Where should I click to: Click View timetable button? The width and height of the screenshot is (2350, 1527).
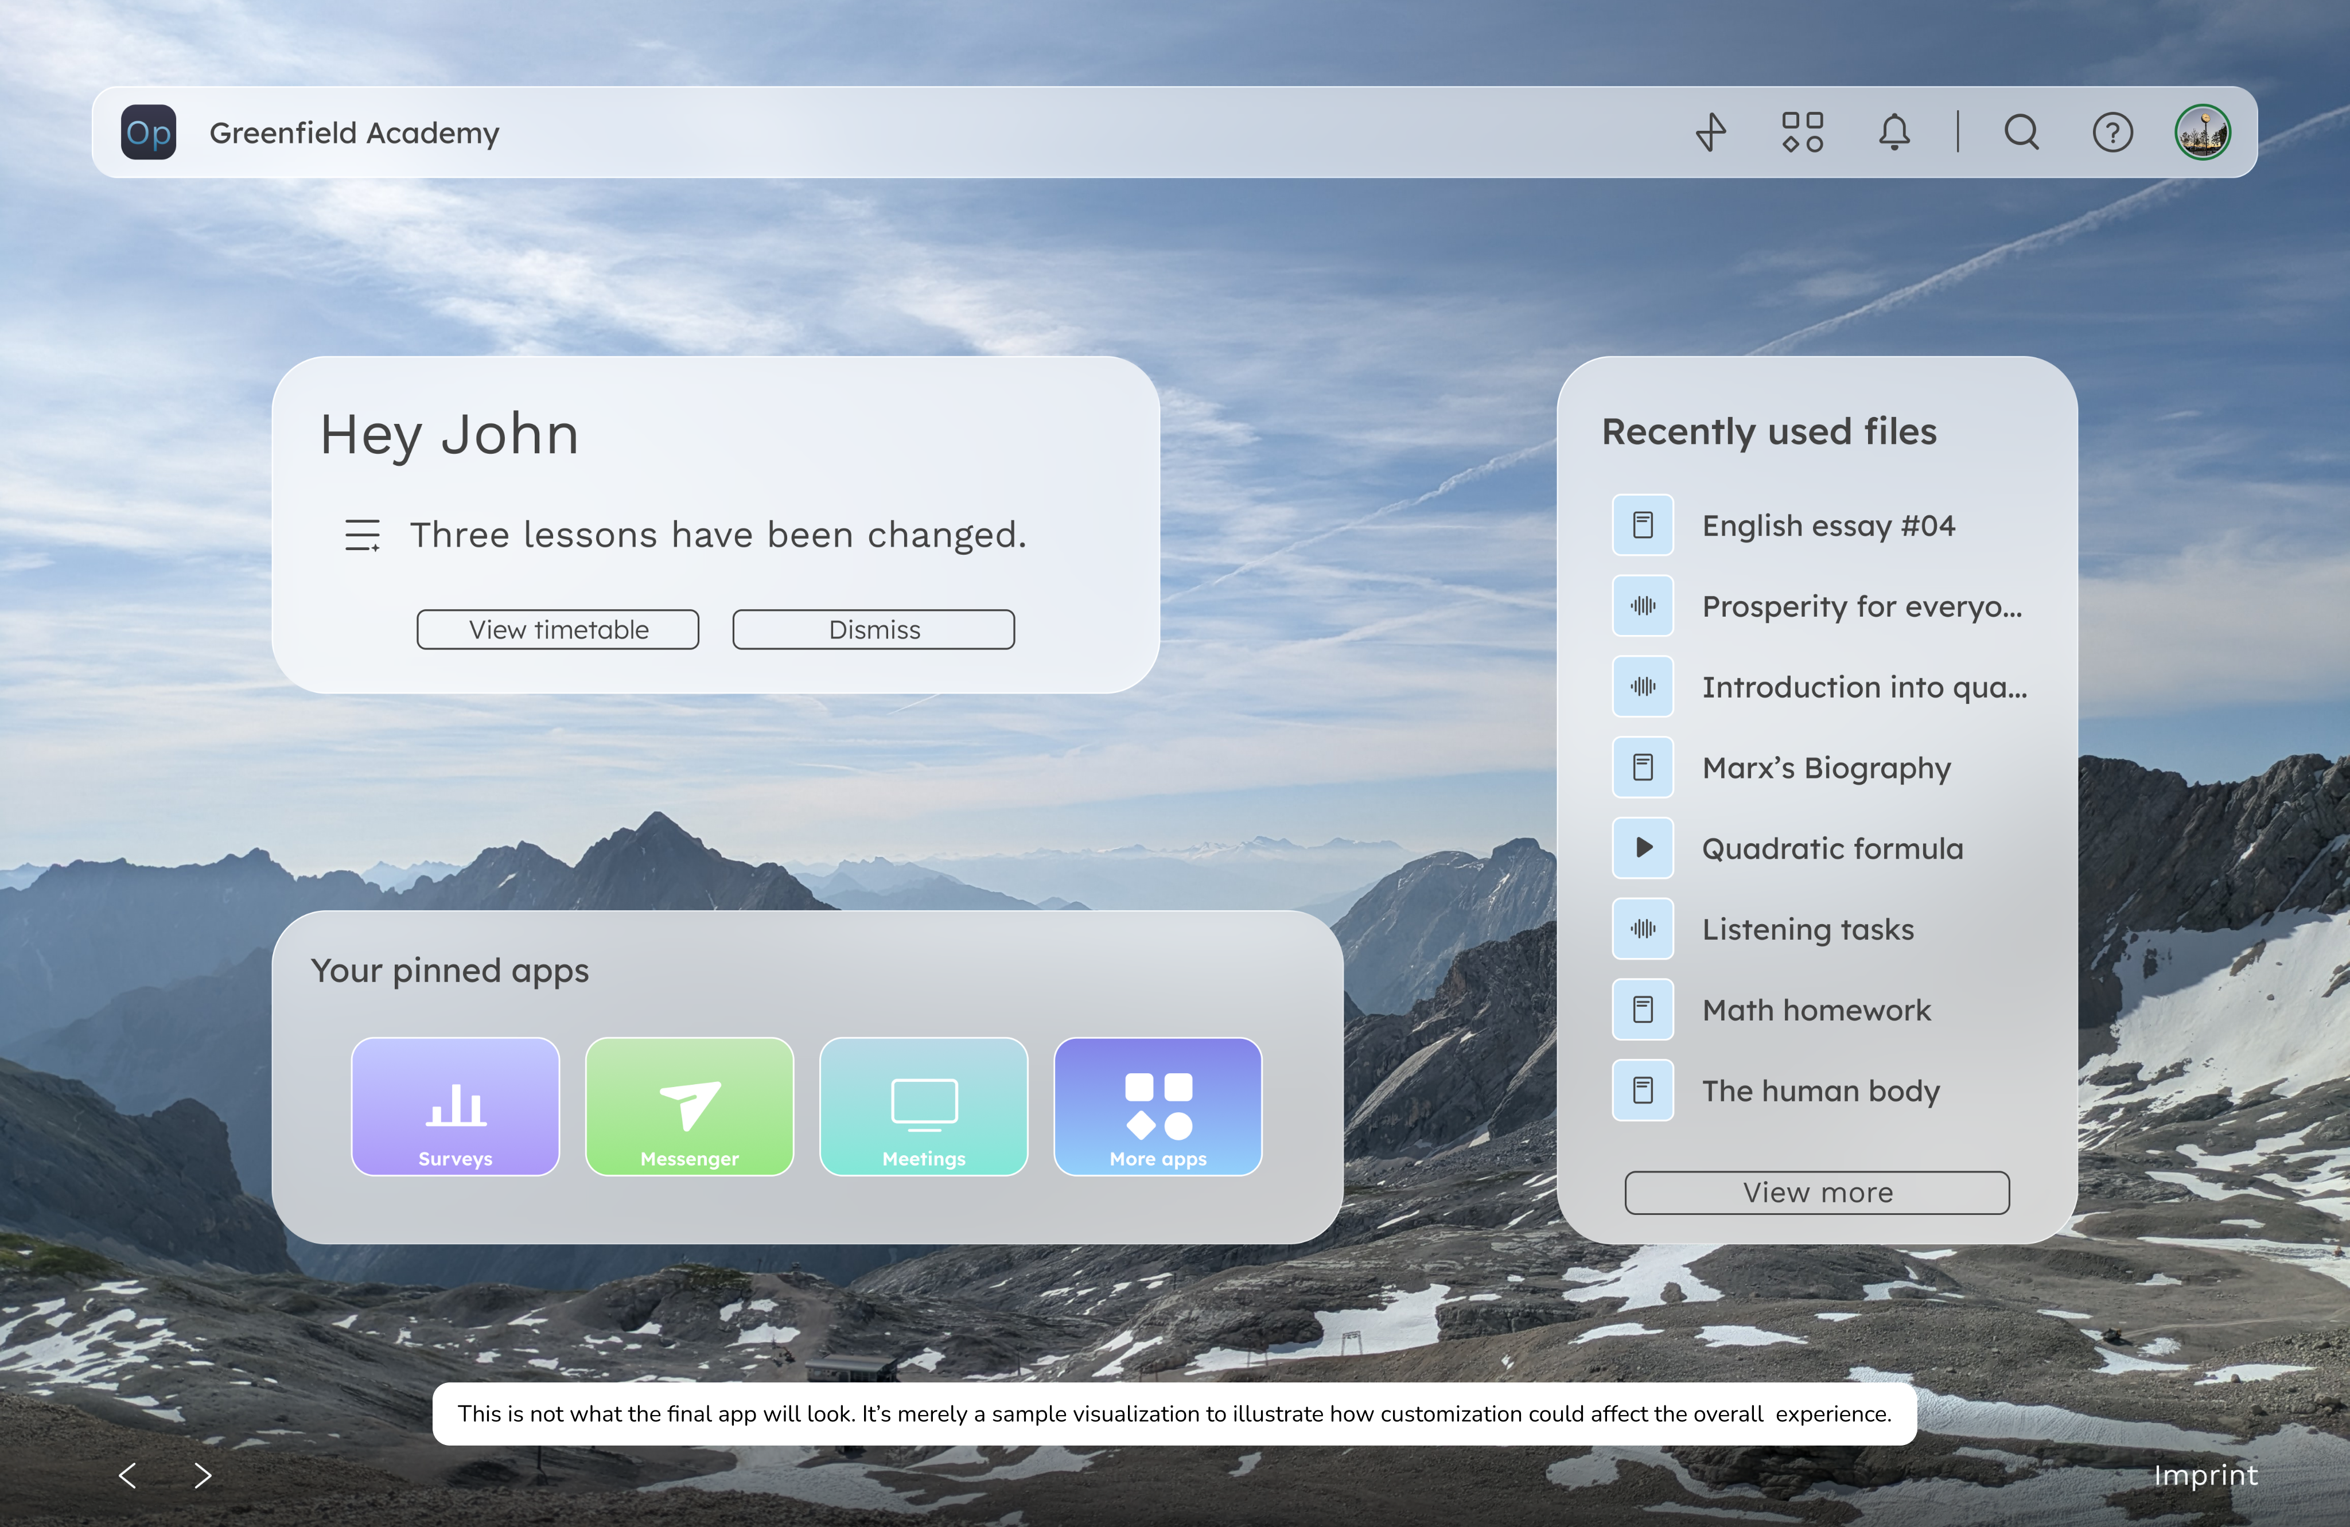(558, 630)
